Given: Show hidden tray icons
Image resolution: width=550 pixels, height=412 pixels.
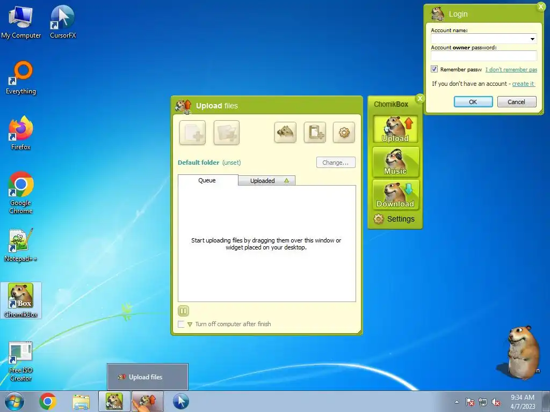Looking at the screenshot, I should click(x=457, y=402).
